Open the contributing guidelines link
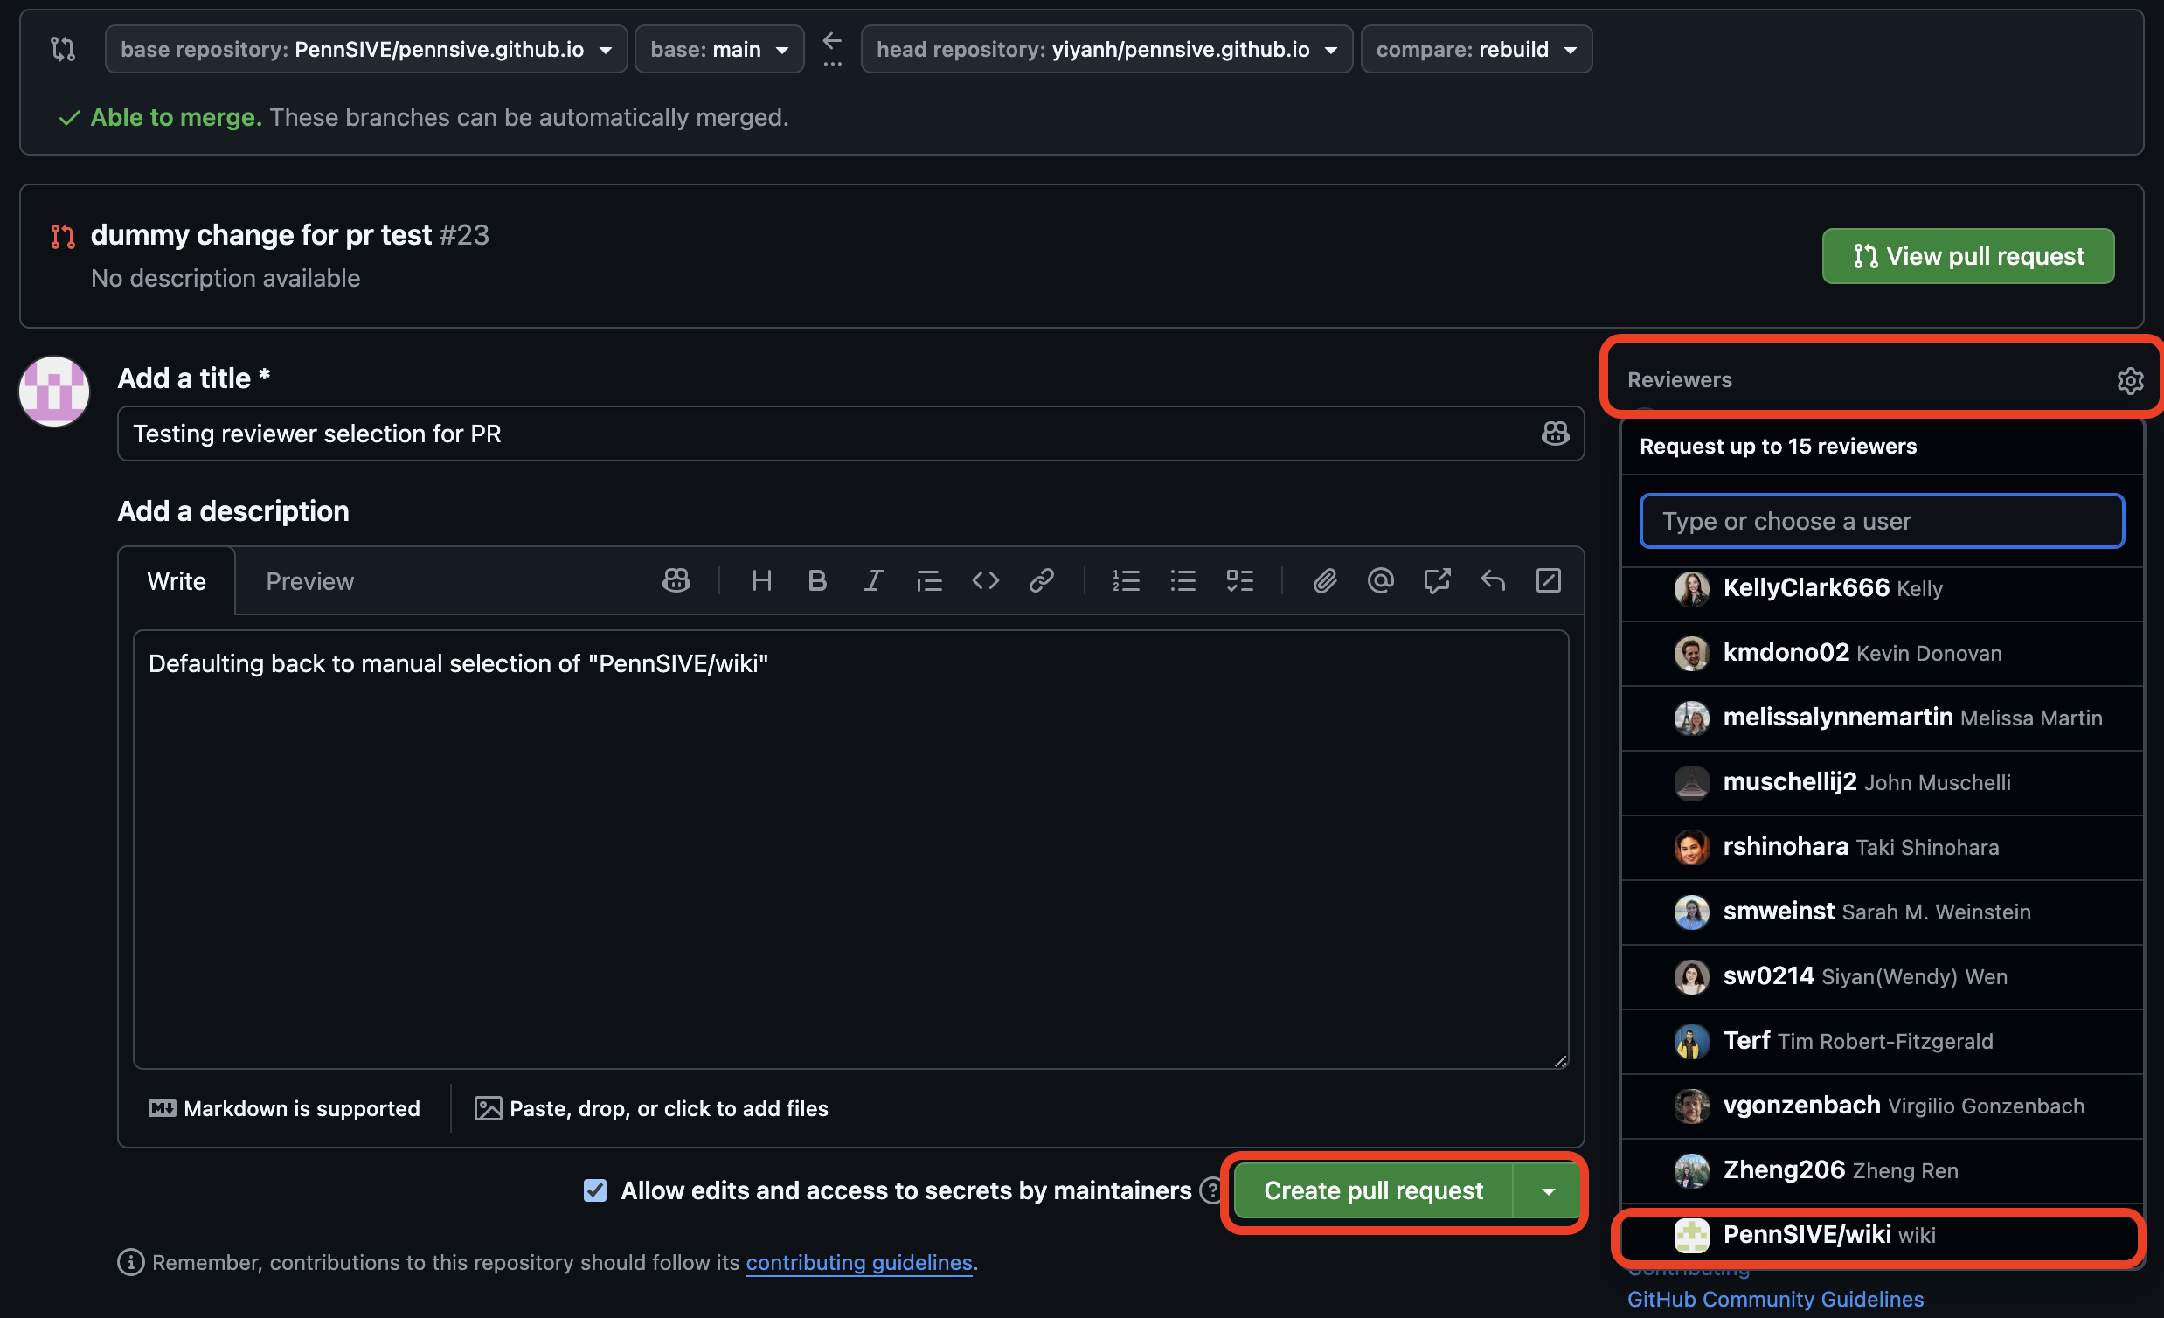Viewport: 2164px width, 1318px height. tap(859, 1263)
